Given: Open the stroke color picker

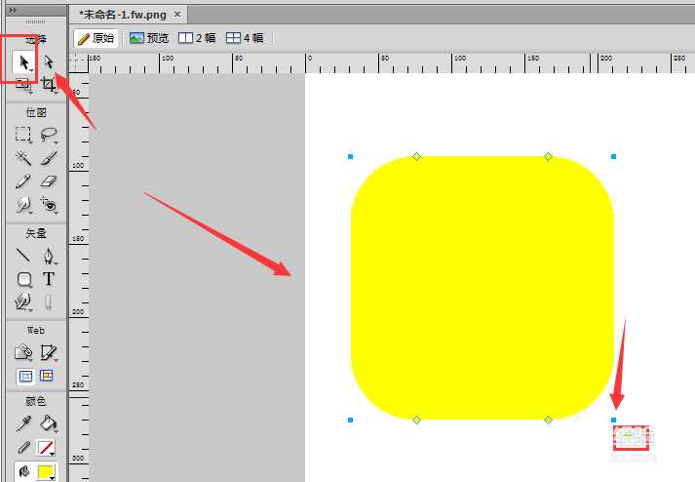Looking at the screenshot, I should 46,448.
